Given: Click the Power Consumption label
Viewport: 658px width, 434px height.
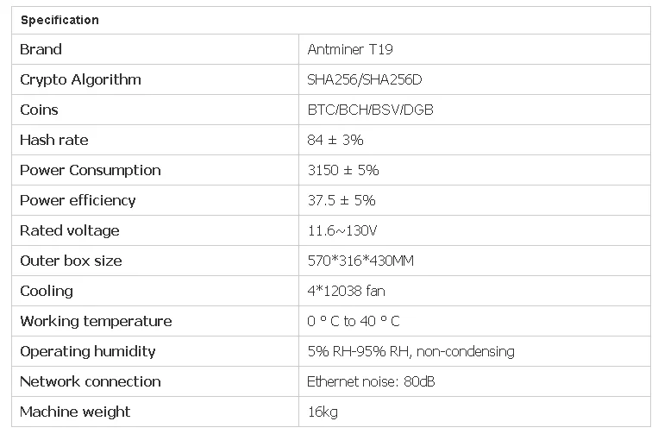Looking at the screenshot, I should tap(91, 170).
